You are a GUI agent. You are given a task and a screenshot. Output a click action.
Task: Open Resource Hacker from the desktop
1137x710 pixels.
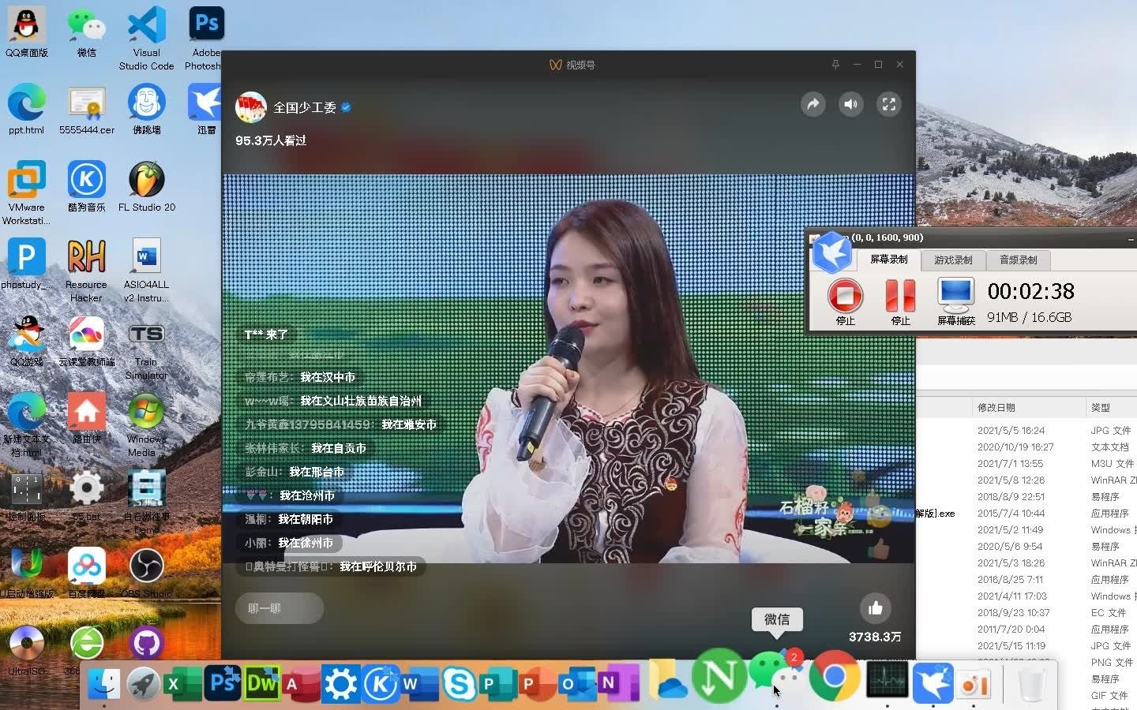tap(86, 270)
